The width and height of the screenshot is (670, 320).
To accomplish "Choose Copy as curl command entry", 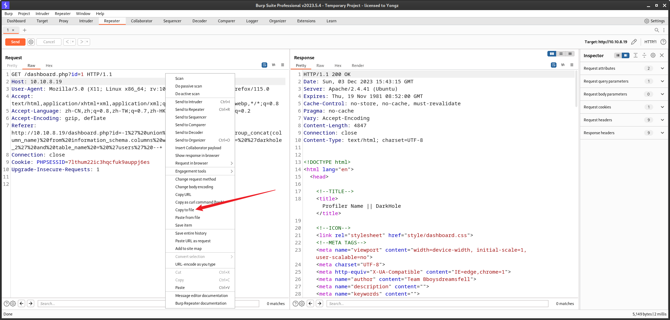I will [200, 202].
